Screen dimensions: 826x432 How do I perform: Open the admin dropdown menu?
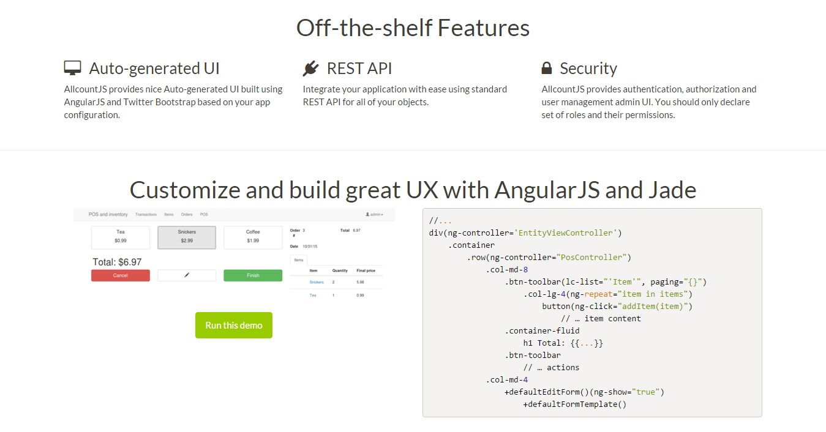pos(374,215)
